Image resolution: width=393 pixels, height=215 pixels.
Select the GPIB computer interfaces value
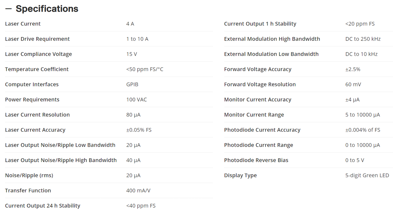point(132,84)
